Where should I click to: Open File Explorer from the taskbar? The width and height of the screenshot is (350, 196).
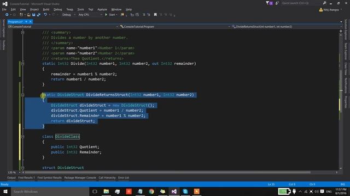click(106, 192)
